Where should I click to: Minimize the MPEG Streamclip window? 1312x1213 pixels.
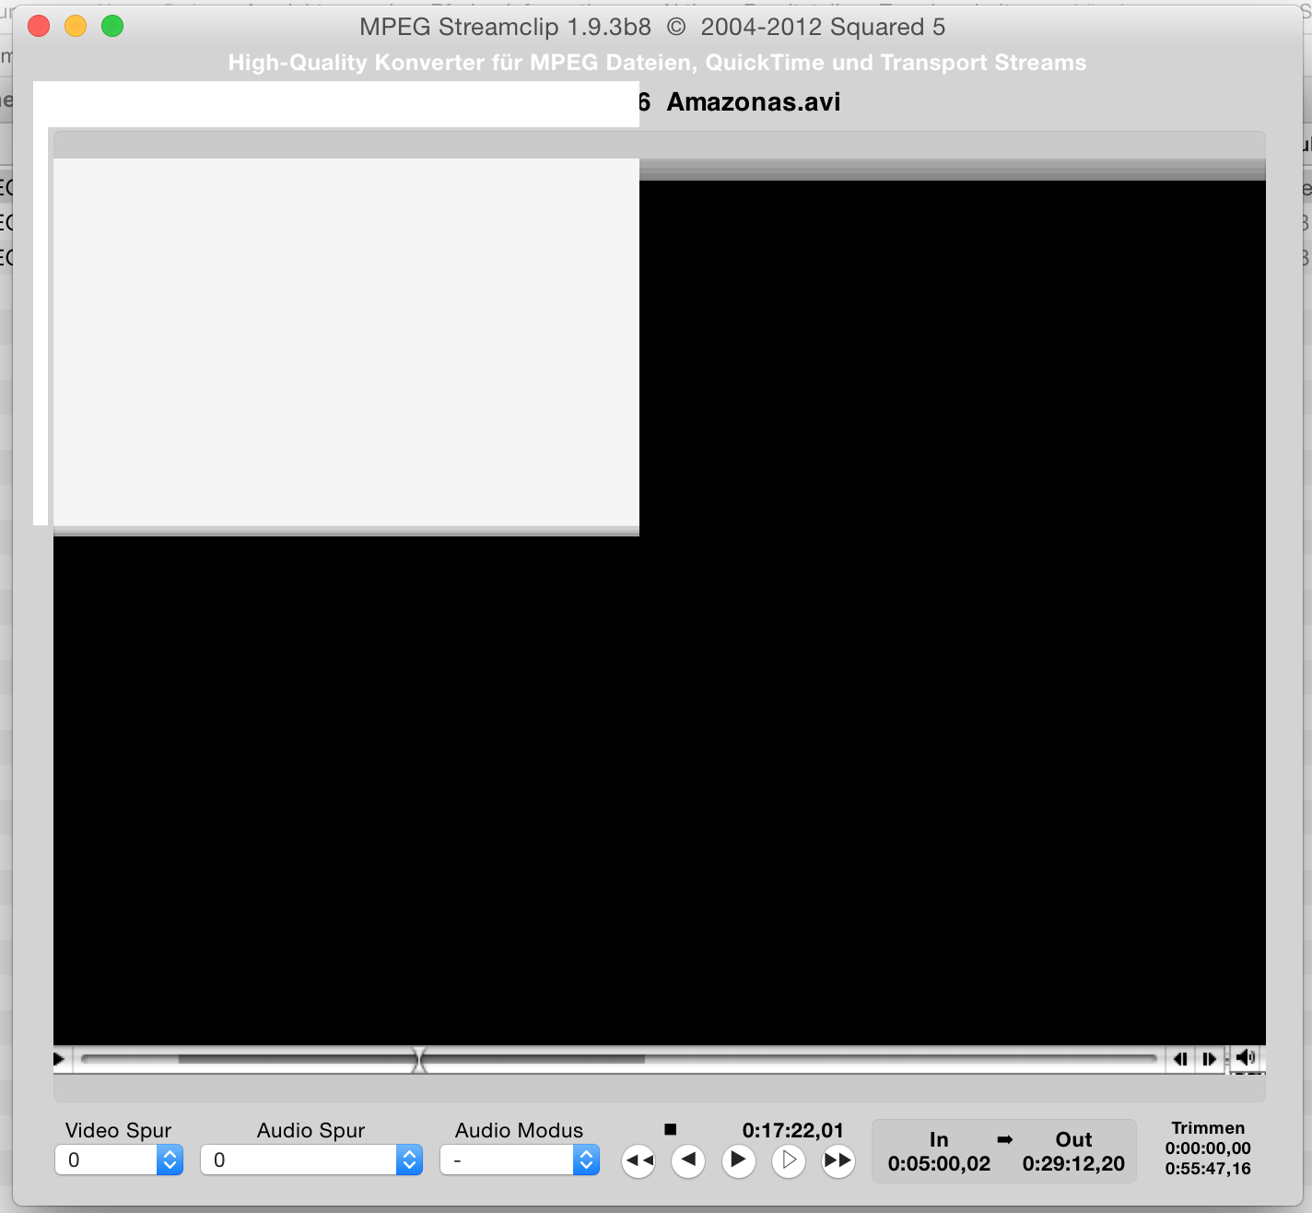[x=76, y=26]
